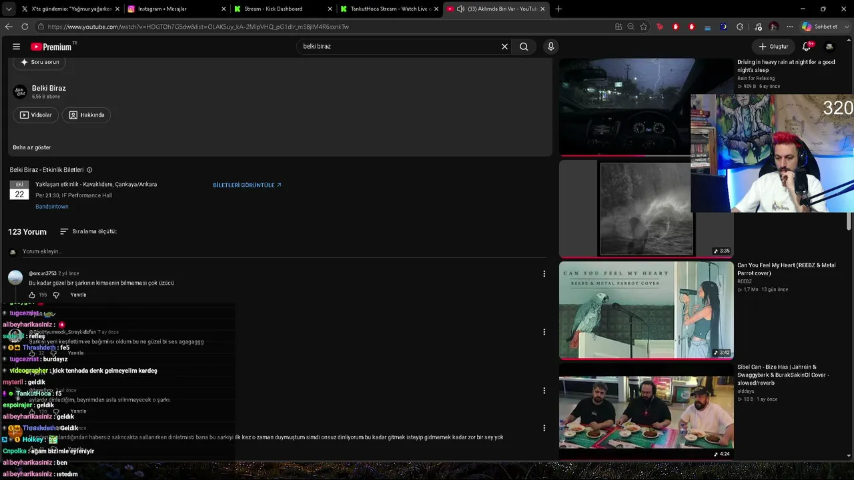Start voice search with the microphone
This screenshot has width=854, height=480.
click(x=550, y=47)
